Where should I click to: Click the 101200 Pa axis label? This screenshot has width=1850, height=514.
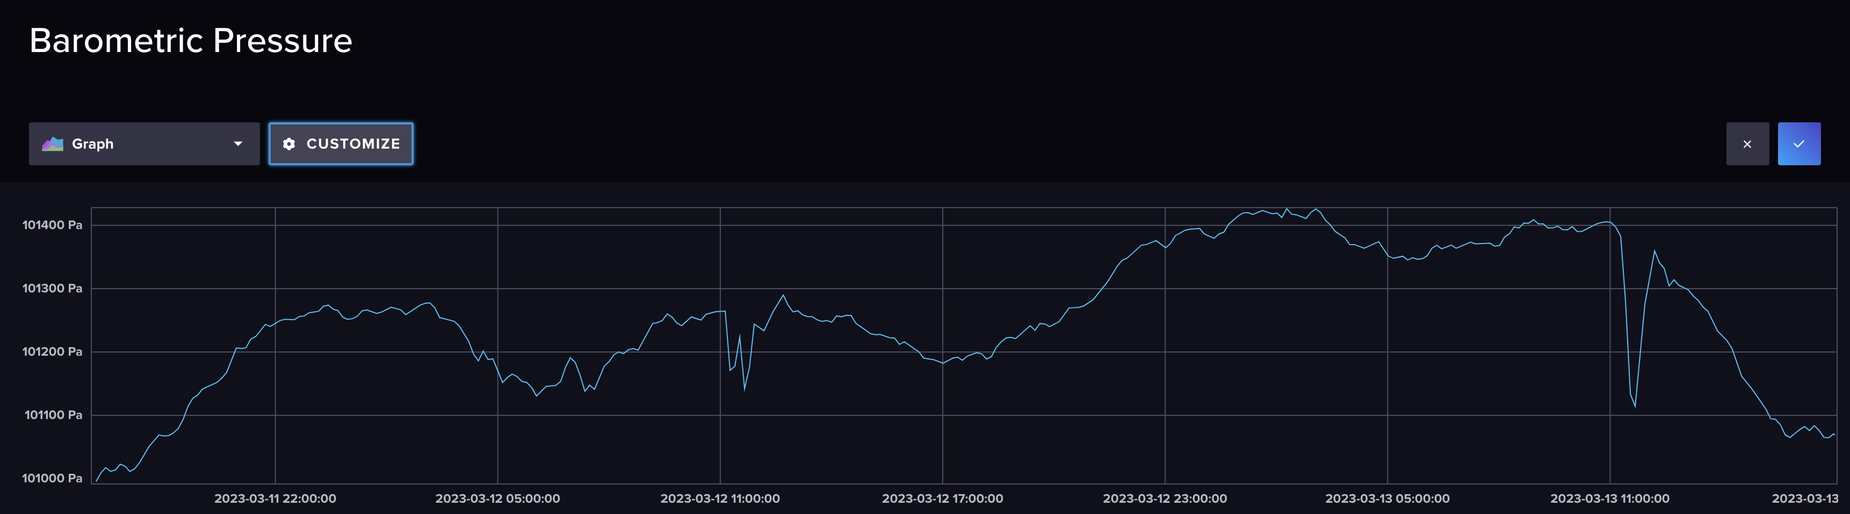[53, 351]
